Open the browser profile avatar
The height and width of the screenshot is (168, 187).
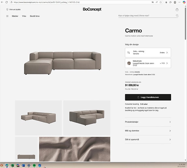pos(175,2)
